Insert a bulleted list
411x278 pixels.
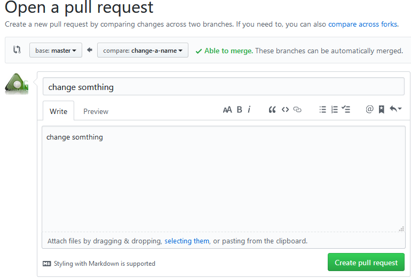[322, 110]
